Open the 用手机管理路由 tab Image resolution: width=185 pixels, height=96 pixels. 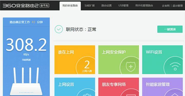144,6
